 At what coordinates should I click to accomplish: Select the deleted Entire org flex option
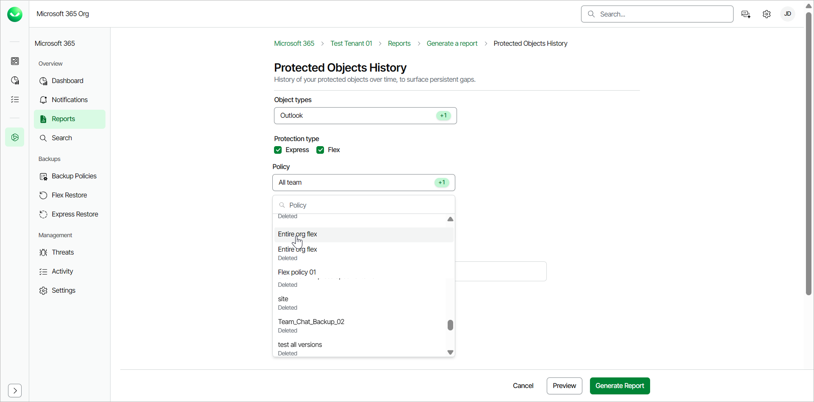point(364,253)
